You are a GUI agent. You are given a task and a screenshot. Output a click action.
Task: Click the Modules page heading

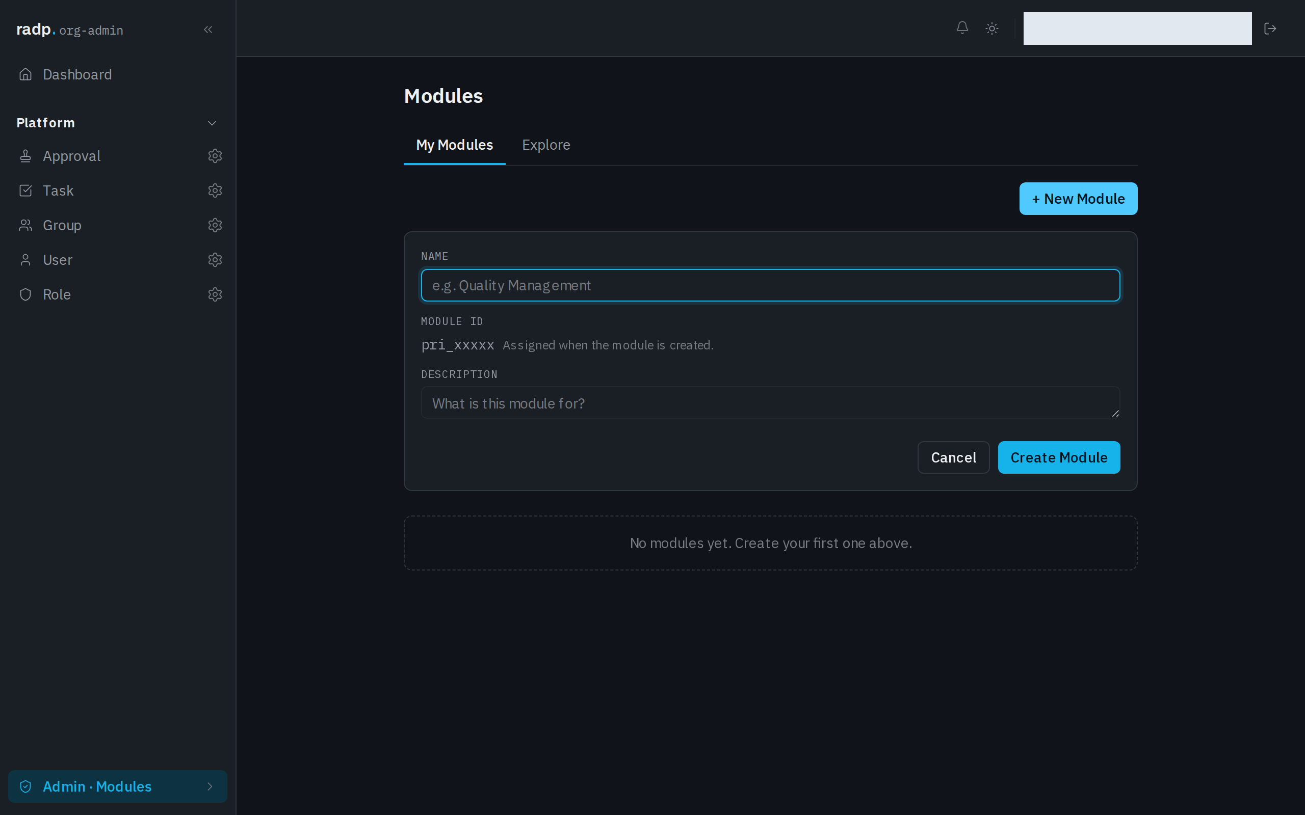pyautogui.click(x=443, y=96)
